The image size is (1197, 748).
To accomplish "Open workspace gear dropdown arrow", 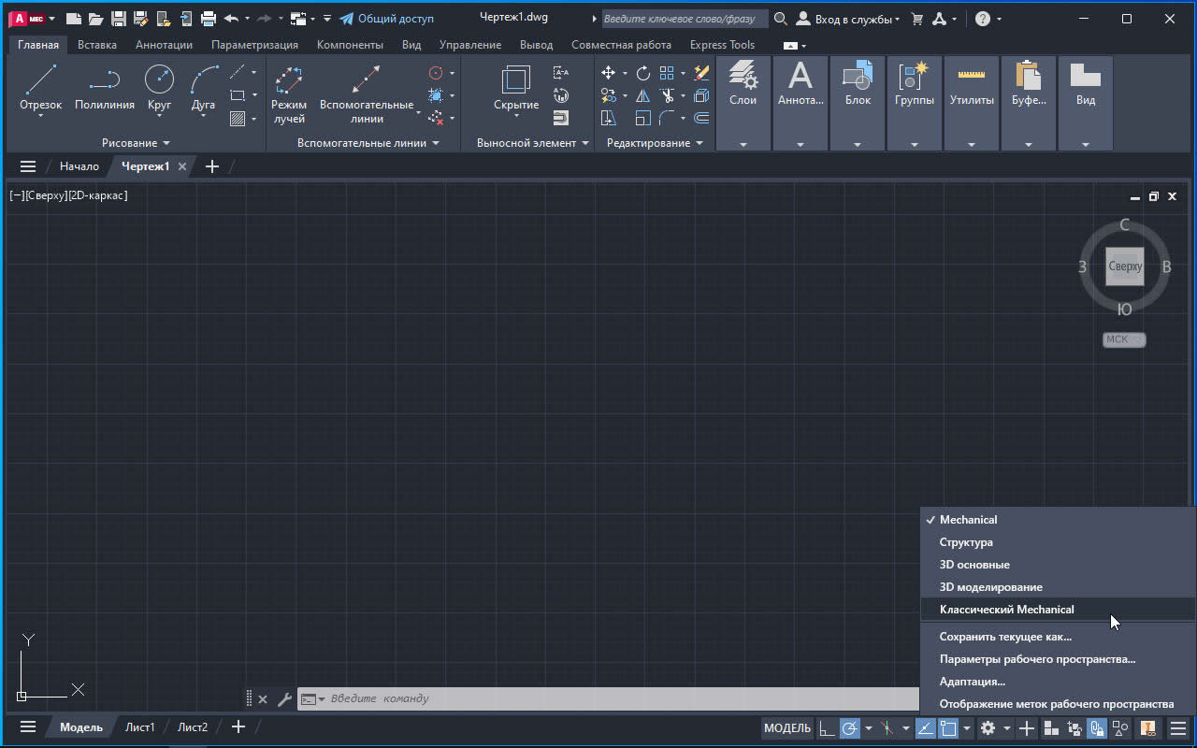I will click(1007, 728).
